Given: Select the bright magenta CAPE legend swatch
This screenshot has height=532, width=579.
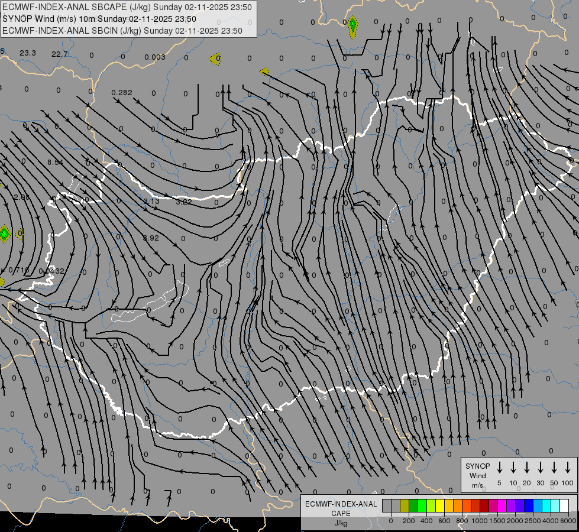Looking at the screenshot, I should tap(502, 505).
